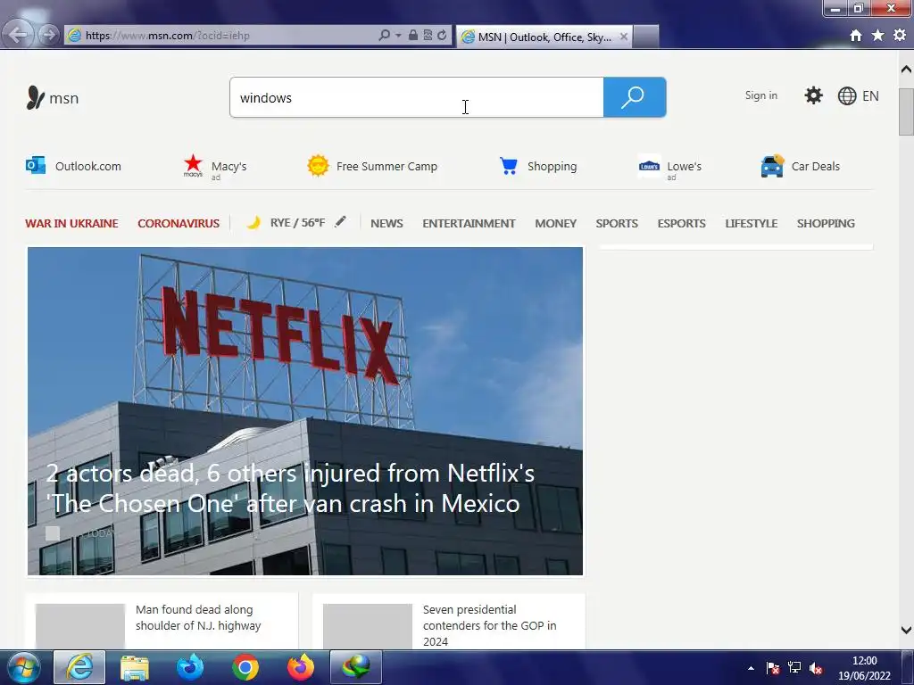Open the Free Summer Camp link
The image size is (914, 685).
point(372,166)
